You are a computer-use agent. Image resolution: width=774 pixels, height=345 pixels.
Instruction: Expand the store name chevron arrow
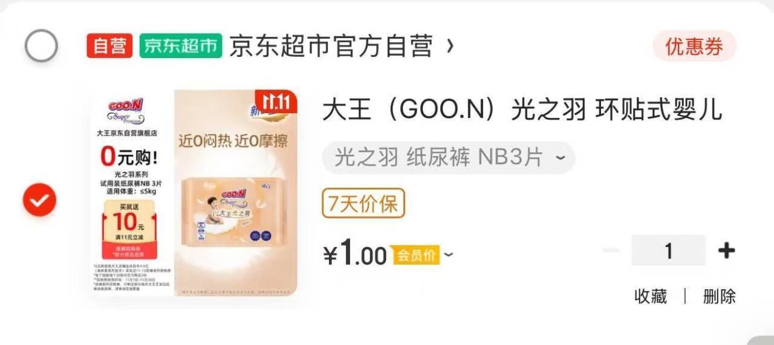(x=449, y=45)
